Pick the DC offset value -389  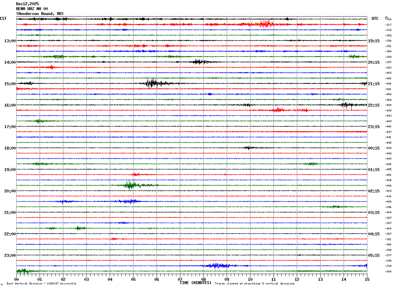coord(388,57)
